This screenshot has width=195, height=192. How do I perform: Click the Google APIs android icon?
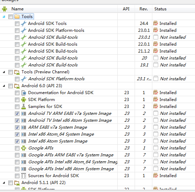click(x=24, y=148)
